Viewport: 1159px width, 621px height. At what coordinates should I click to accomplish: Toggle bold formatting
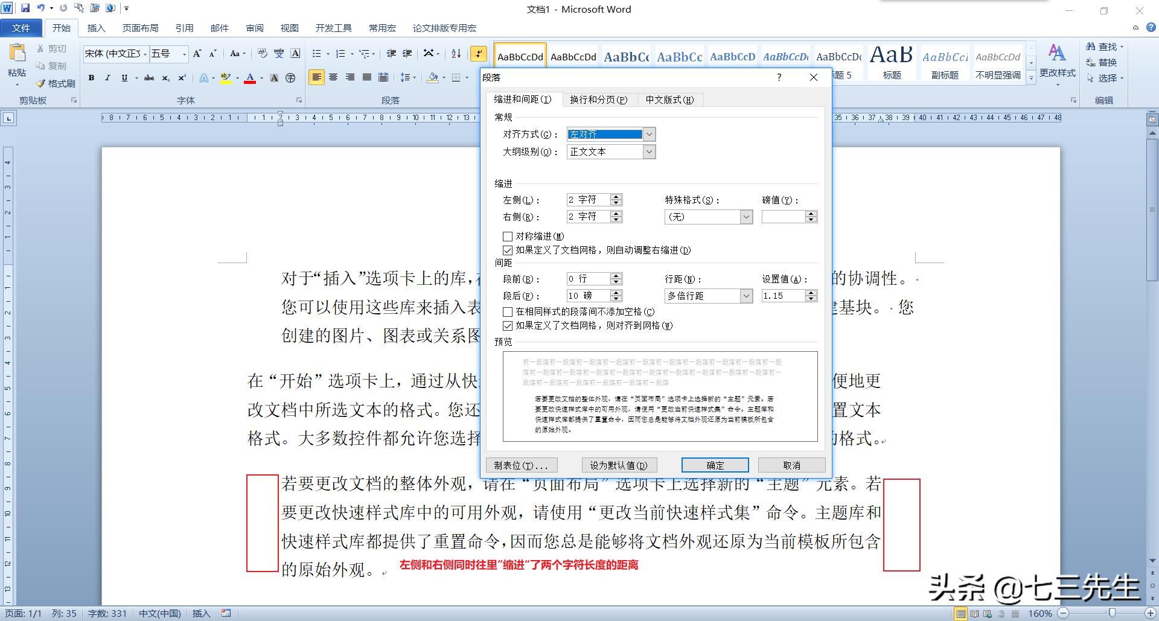coord(91,78)
